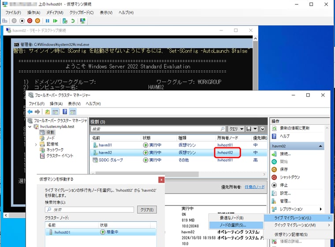
Task: Expand the レプリケーション submenu arrow
Action: (x=321, y=209)
